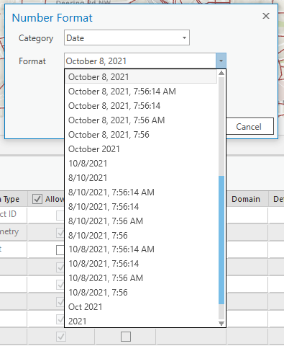This screenshot has width=284, height=346.
Task: Click the Cancel button
Action: [x=249, y=126]
